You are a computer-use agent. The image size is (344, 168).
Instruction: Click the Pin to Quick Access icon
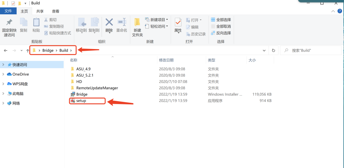(9, 23)
